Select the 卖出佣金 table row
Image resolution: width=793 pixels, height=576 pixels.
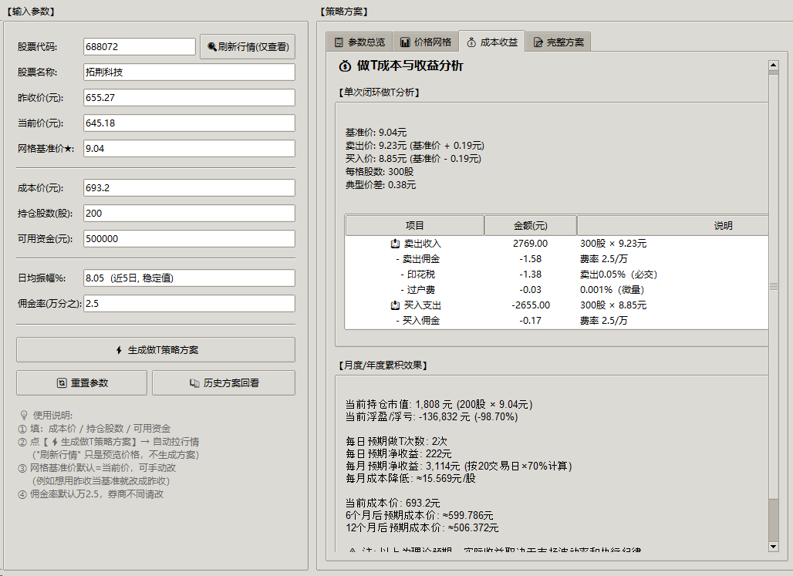(x=556, y=259)
